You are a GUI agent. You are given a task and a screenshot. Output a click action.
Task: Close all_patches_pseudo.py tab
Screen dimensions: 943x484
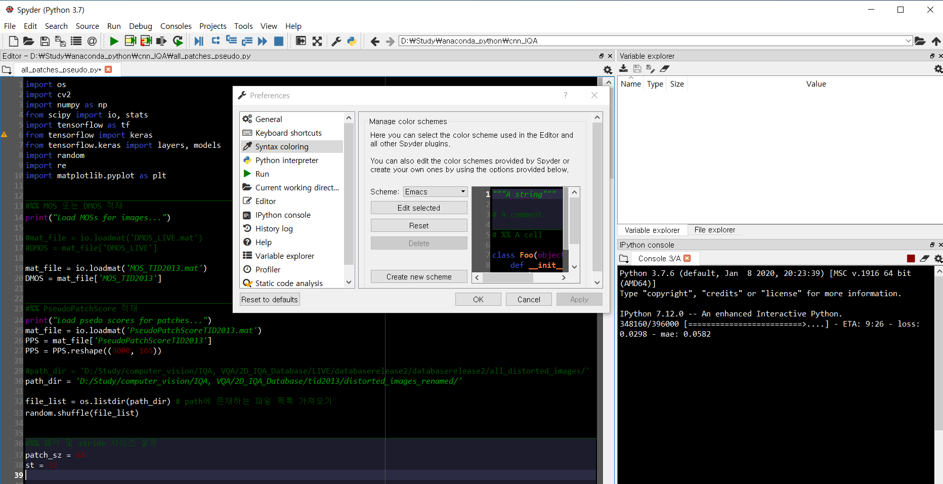click(108, 69)
